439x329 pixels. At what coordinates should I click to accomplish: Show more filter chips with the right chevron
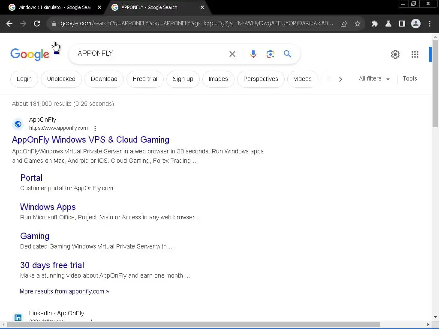340,79
